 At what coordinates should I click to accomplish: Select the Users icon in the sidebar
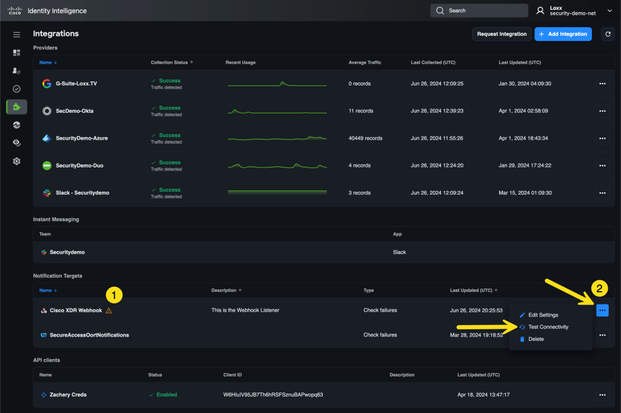point(16,70)
